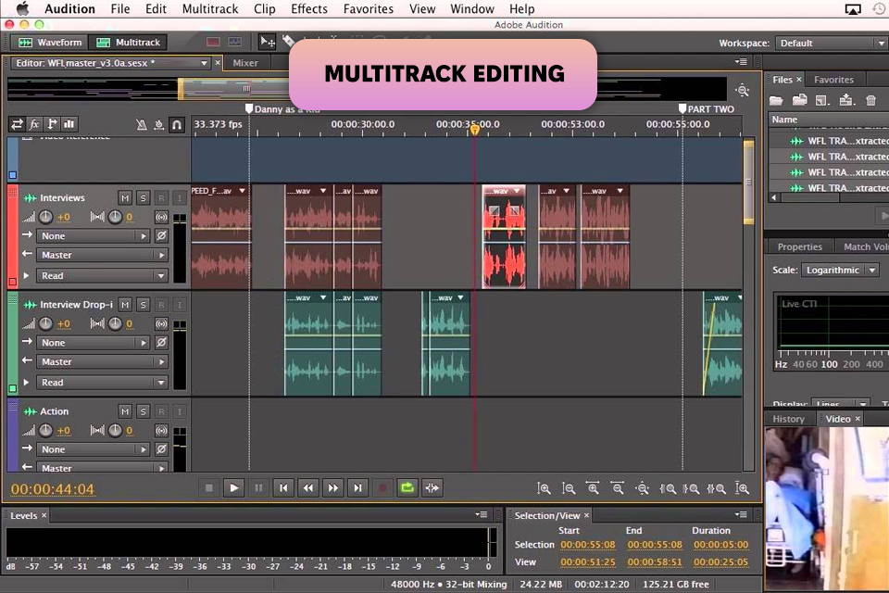This screenshot has width=889, height=593.
Task: Mute the Action track
Action: 125,410
